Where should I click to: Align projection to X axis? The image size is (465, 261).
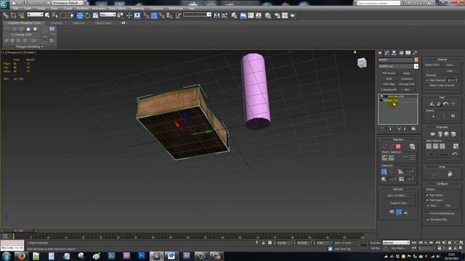pos(429,146)
